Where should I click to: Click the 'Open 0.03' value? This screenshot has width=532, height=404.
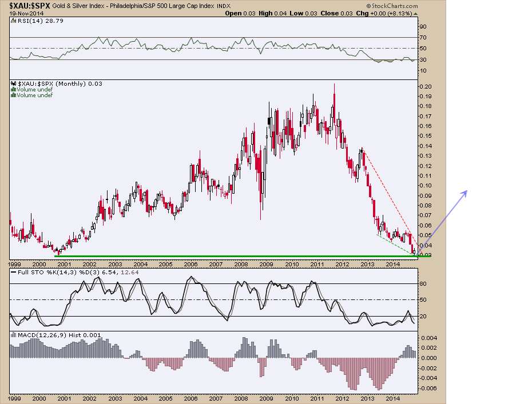pyautogui.click(x=240, y=14)
